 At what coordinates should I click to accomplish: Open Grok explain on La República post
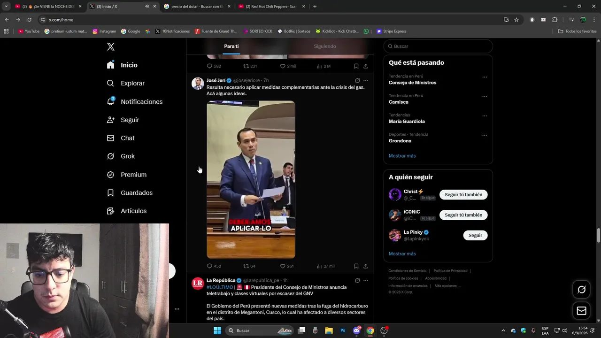357,281
